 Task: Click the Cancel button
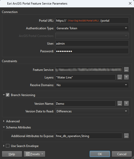[x=122, y=154]
